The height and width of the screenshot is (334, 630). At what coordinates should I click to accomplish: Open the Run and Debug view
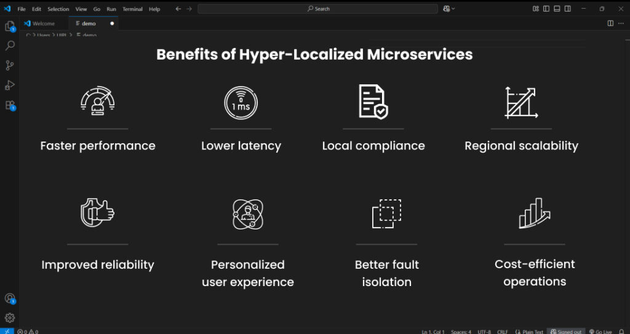tap(10, 85)
